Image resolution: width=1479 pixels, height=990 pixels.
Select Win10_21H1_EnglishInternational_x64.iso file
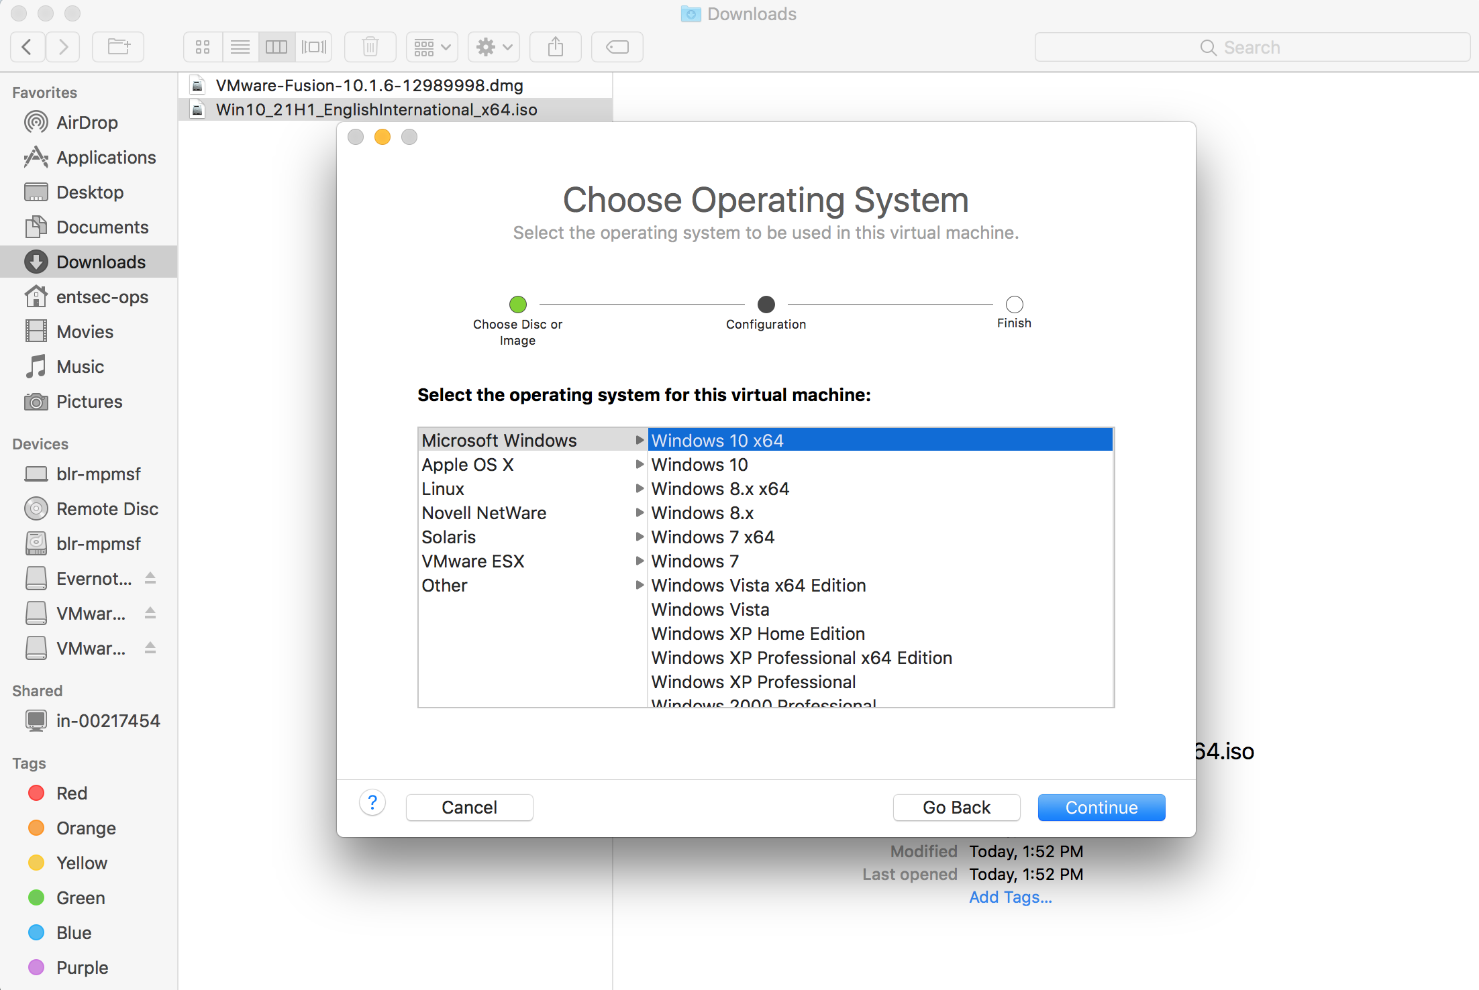coord(396,110)
